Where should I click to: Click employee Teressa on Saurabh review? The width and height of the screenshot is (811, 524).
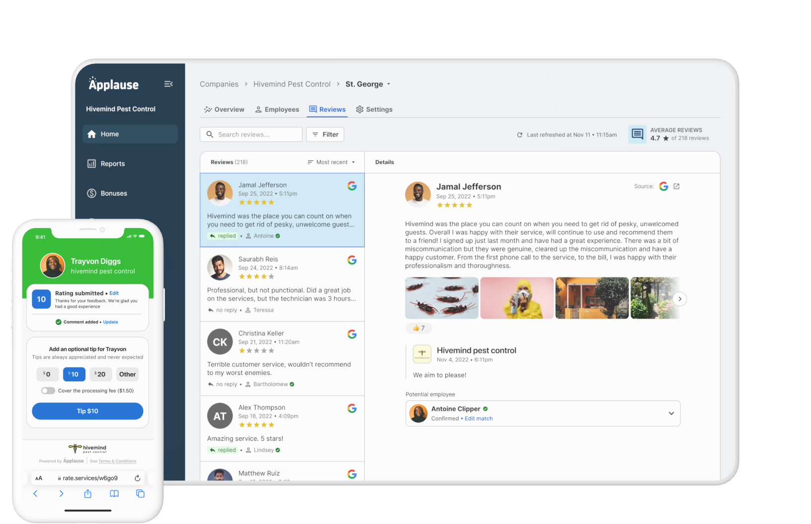[259, 310]
